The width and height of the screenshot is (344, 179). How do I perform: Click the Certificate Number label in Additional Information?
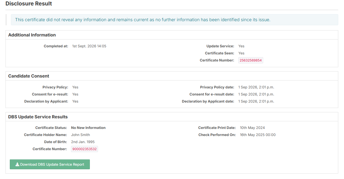(x=217, y=60)
